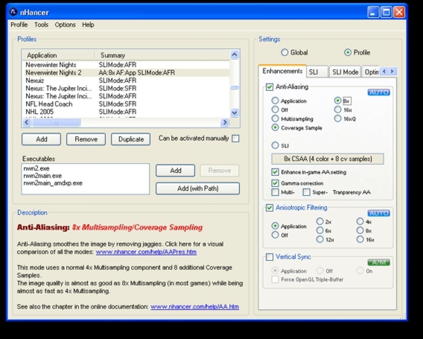Viewport: 423px width, 339px height.
Task: Click the profile list scroll up arrow
Action: click(234, 55)
